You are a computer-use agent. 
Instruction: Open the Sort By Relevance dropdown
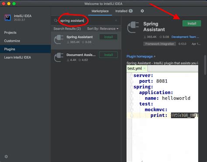coord(103,29)
